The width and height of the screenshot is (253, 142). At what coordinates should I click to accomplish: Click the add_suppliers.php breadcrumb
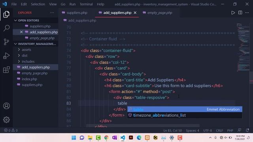82,21
